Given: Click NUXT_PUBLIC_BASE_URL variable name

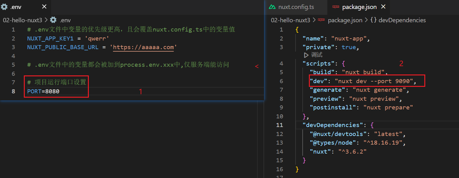Looking at the screenshot, I should point(63,47).
